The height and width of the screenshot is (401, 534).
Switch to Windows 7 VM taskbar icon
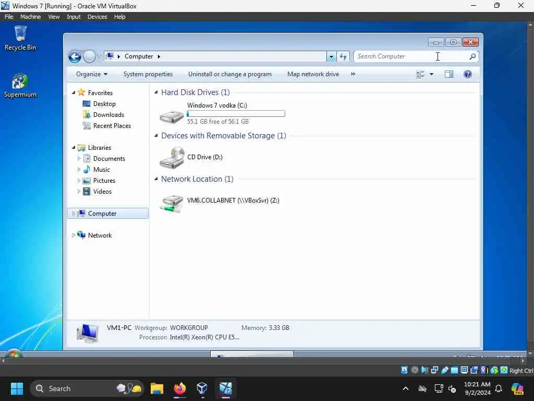pyautogui.click(x=225, y=388)
